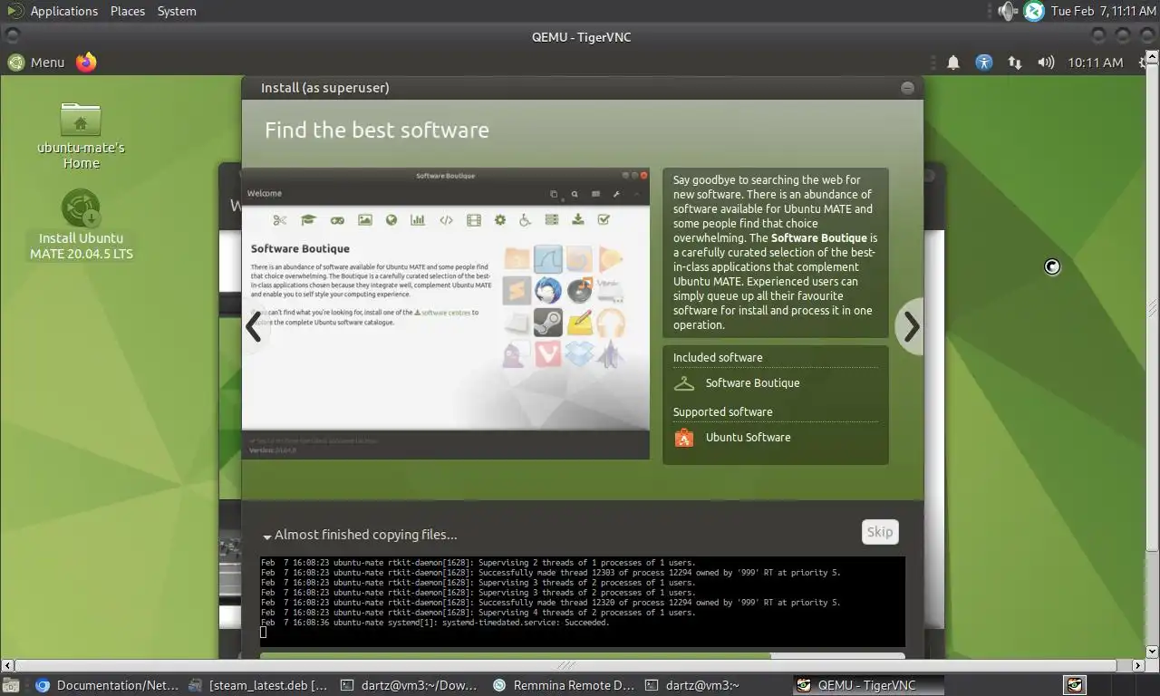The height and width of the screenshot is (696, 1160).
Task: Click the 'Supported software' heading
Action: tap(722, 412)
